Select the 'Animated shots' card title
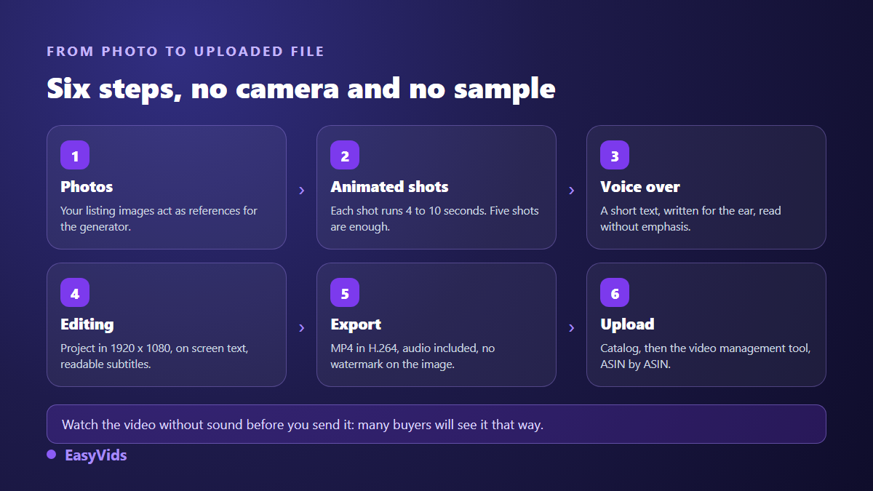 389,187
